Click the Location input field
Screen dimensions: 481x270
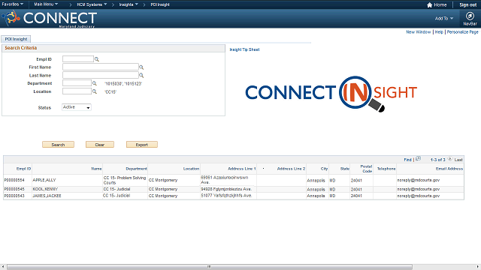pyautogui.click(x=77, y=91)
